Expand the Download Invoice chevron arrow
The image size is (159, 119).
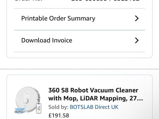coord(137,40)
